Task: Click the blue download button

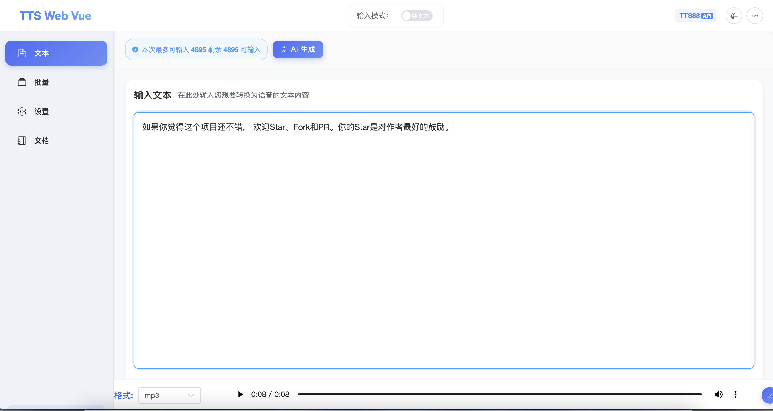Action: [x=768, y=395]
